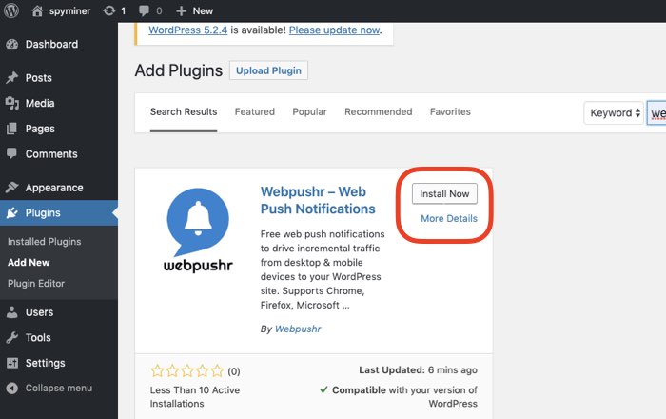Viewport: 666px width, 419px height.
Task: Click the Users person icon
Action: click(x=12, y=312)
